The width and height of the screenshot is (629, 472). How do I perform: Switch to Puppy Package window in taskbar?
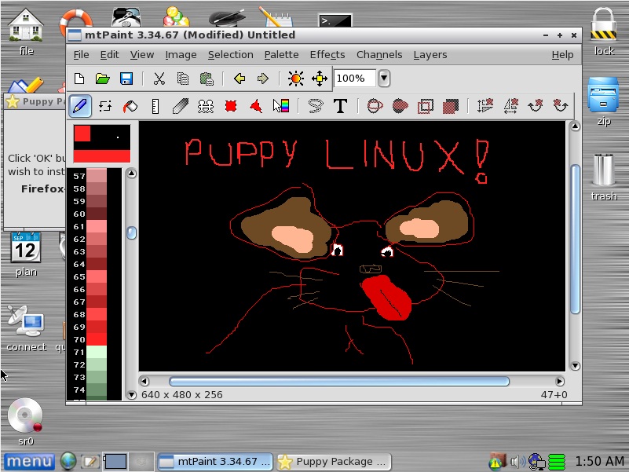334,462
